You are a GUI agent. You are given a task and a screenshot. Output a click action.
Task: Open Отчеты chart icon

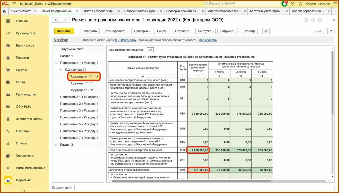8,143
